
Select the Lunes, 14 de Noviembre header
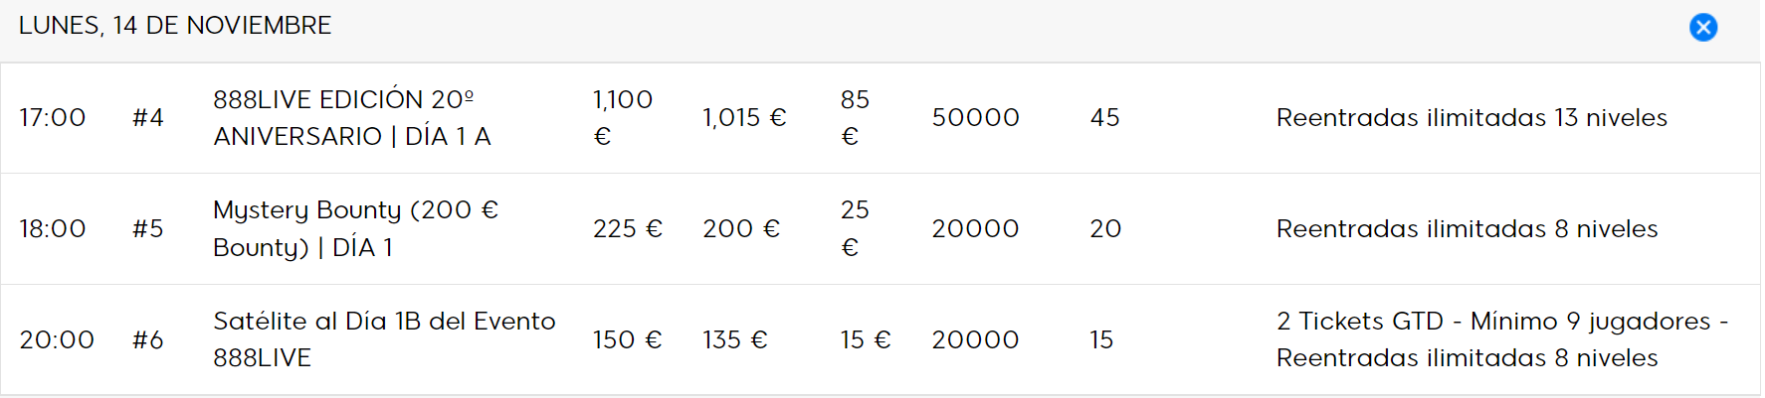pyautogui.click(x=175, y=26)
